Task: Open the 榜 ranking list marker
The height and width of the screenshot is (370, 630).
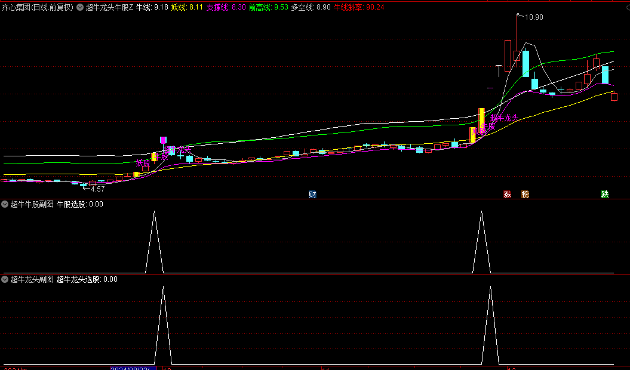Action: 525,195
